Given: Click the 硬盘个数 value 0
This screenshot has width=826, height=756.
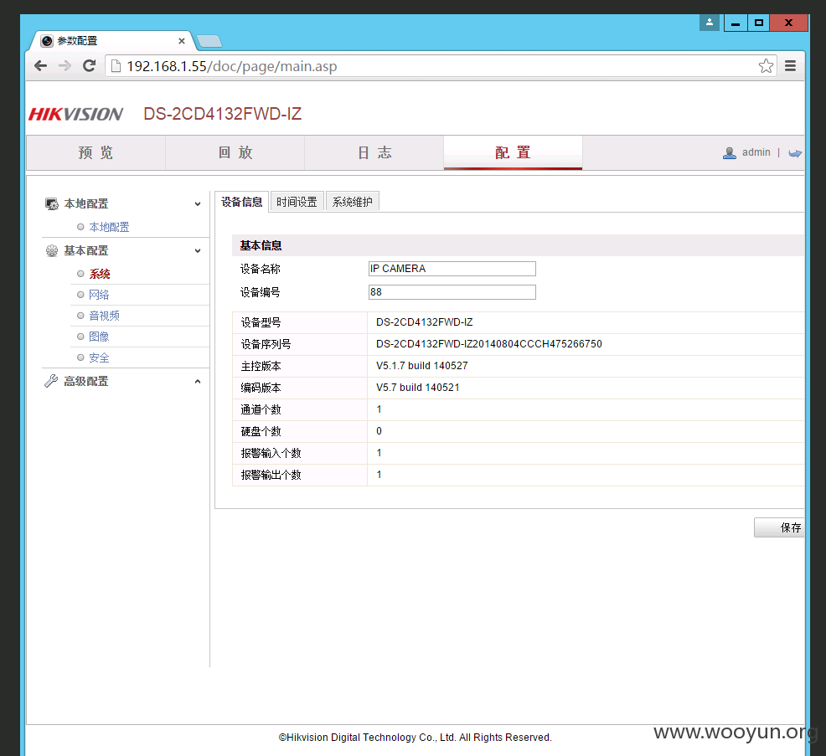Looking at the screenshot, I should coord(379,431).
